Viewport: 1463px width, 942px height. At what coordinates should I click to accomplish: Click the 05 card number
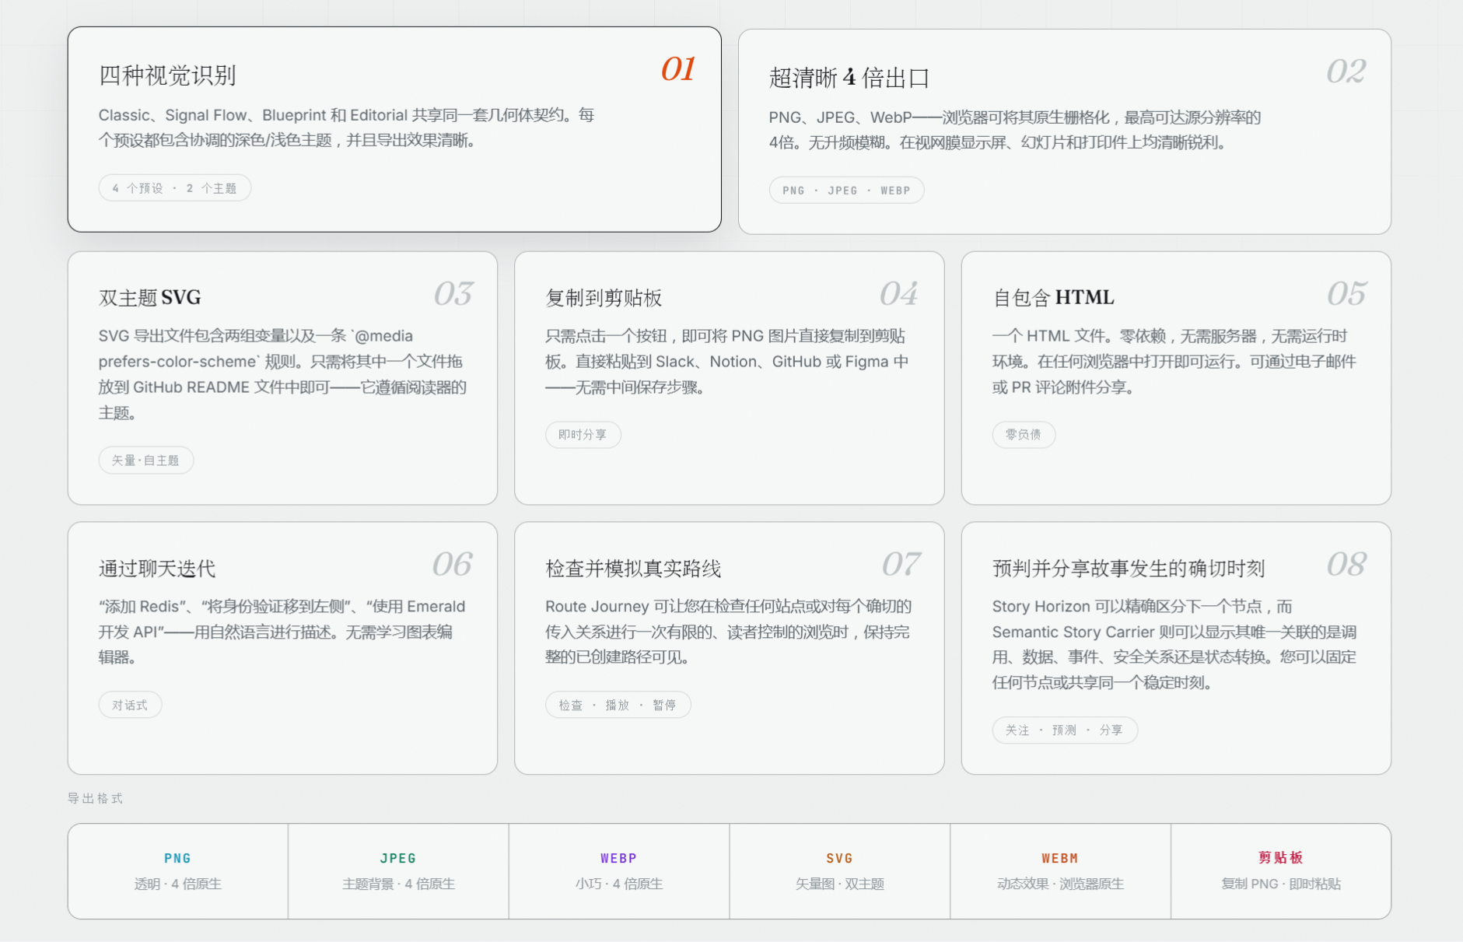coord(1346,294)
